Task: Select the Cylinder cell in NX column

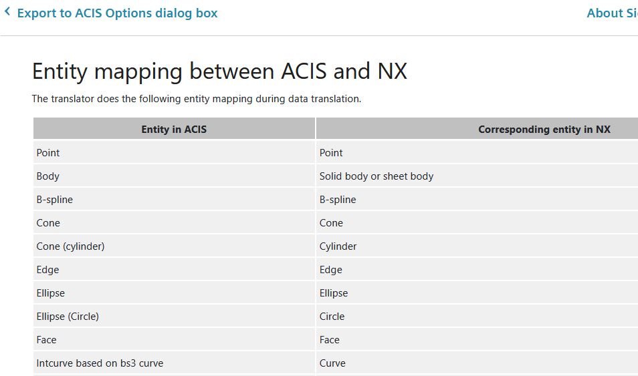Action: (477, 246)
